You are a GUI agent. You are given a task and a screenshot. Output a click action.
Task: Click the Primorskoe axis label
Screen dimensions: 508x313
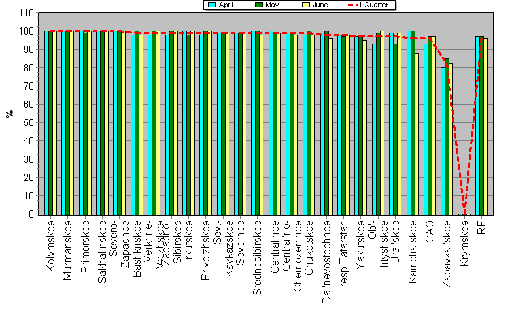pyautogui.click(x=85, y=246)
